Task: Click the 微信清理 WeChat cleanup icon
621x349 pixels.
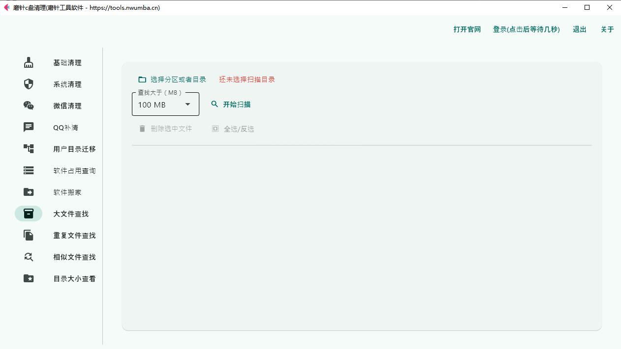Action: point(28,106)
